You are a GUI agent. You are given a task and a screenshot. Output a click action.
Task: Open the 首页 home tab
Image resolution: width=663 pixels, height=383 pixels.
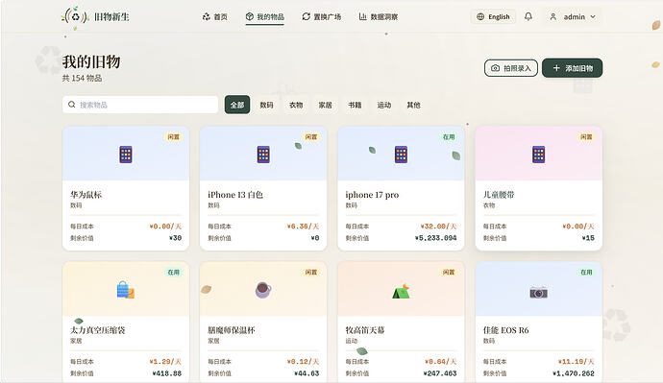(x=215, y=17)
